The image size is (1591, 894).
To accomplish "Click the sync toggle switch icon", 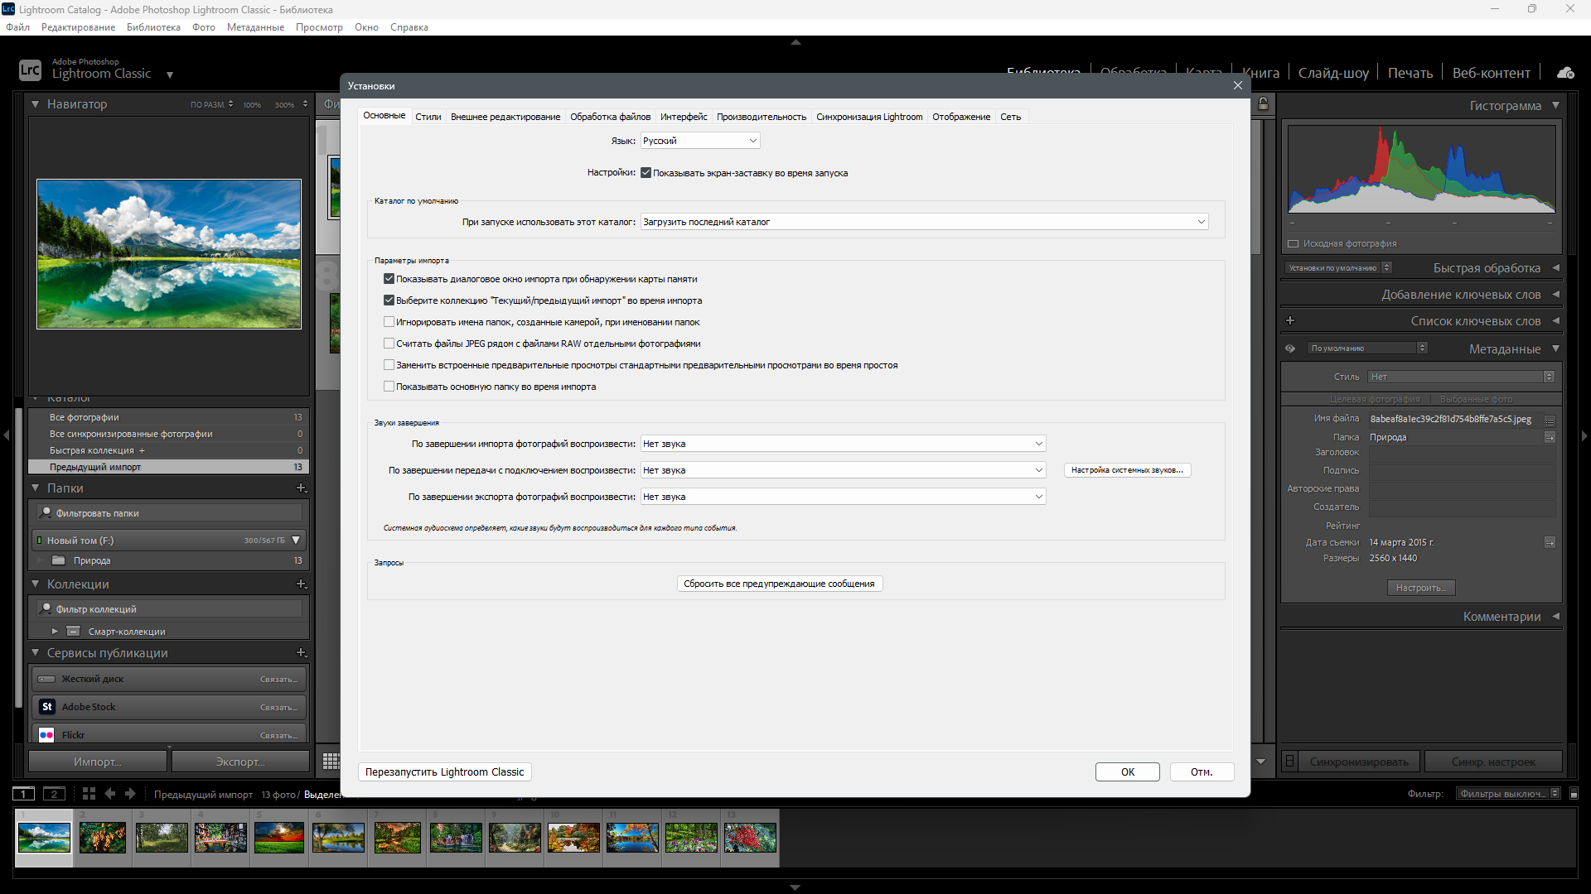I will pyautogui.click(x=1289, y=762).
